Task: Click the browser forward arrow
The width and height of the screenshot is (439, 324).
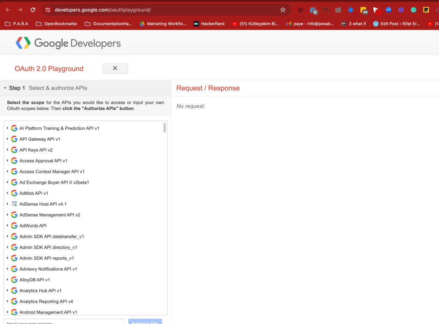Action: [20, 10]
